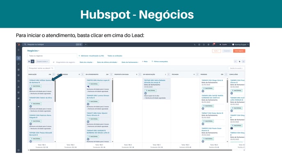282x158 pixels.
Task: Collapse the Em Atendimento column via its arrow
Action: tap(111, 74)
